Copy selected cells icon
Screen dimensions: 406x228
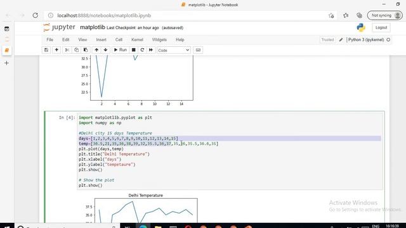point(76,50)
